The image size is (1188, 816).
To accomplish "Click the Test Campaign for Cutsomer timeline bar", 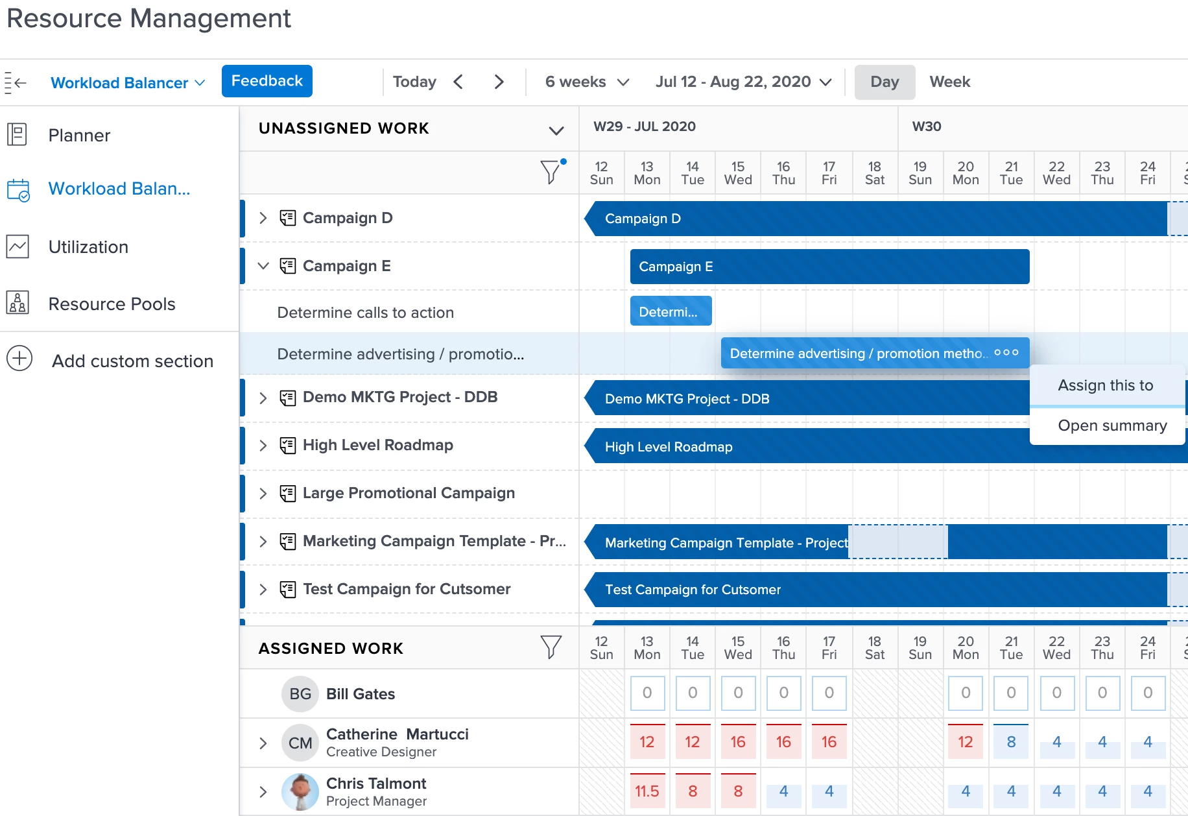I will tap(875, 590).
